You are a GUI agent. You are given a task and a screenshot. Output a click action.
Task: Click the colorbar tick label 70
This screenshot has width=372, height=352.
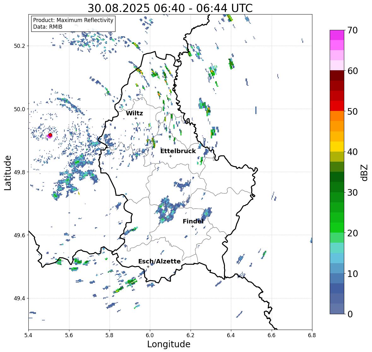(x=352, y=30)
